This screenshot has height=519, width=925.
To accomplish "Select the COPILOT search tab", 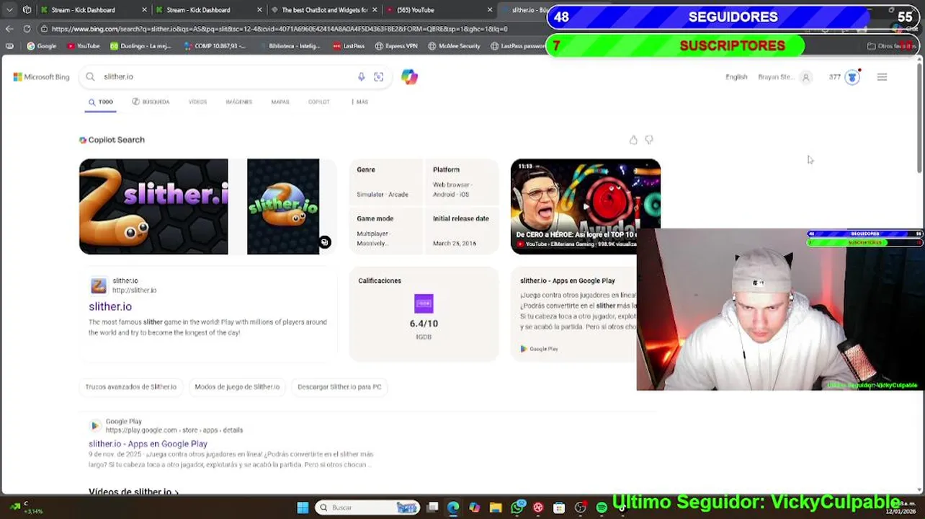I will pos(318,102).
